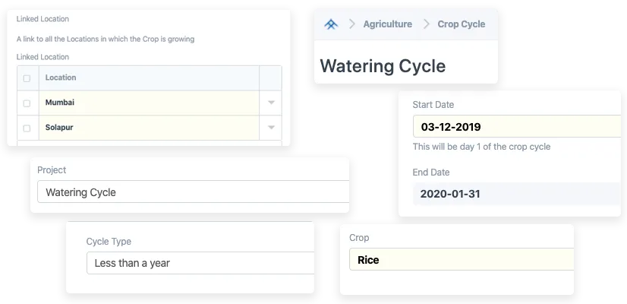
Task: Toggle the select-all Location checkbox
Action: pyautogui.click(x=27, y=78)
